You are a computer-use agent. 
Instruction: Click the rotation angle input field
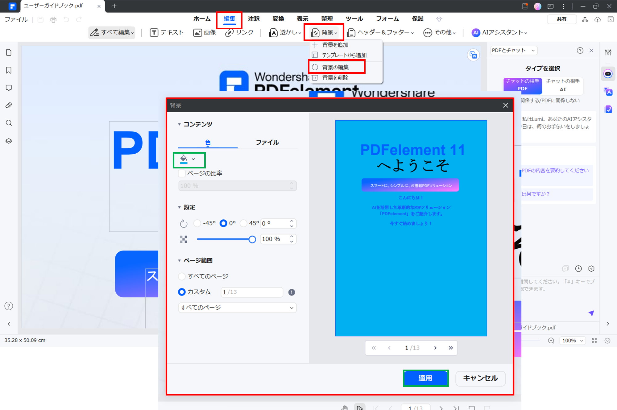point(275,223)
